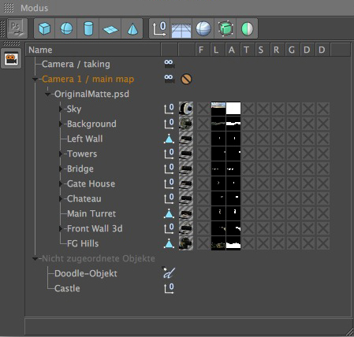Collapse the OriginalMatte.psd tree node

[47, 94]
